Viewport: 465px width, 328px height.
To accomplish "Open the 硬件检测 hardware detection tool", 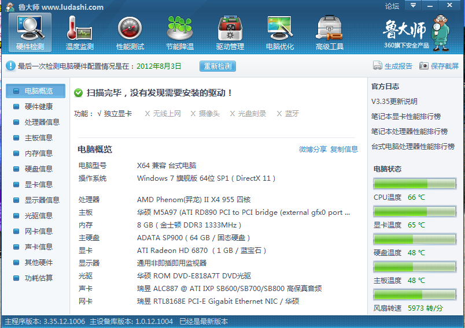I will tap(30, 32).
